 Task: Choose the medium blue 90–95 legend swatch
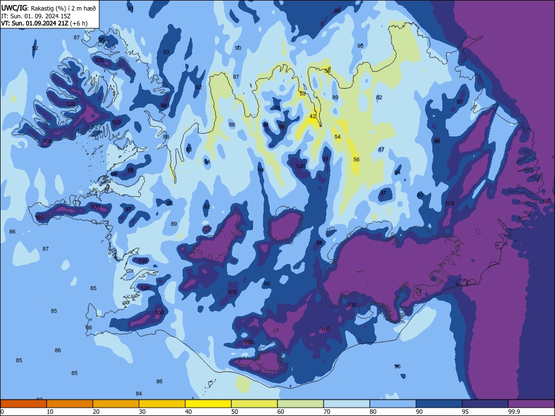(439, 404)
